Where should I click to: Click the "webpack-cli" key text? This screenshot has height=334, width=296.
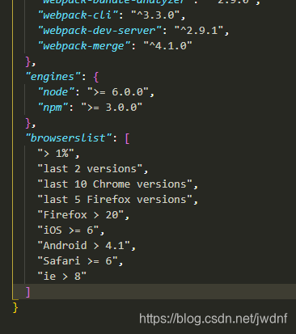point(78,15)
